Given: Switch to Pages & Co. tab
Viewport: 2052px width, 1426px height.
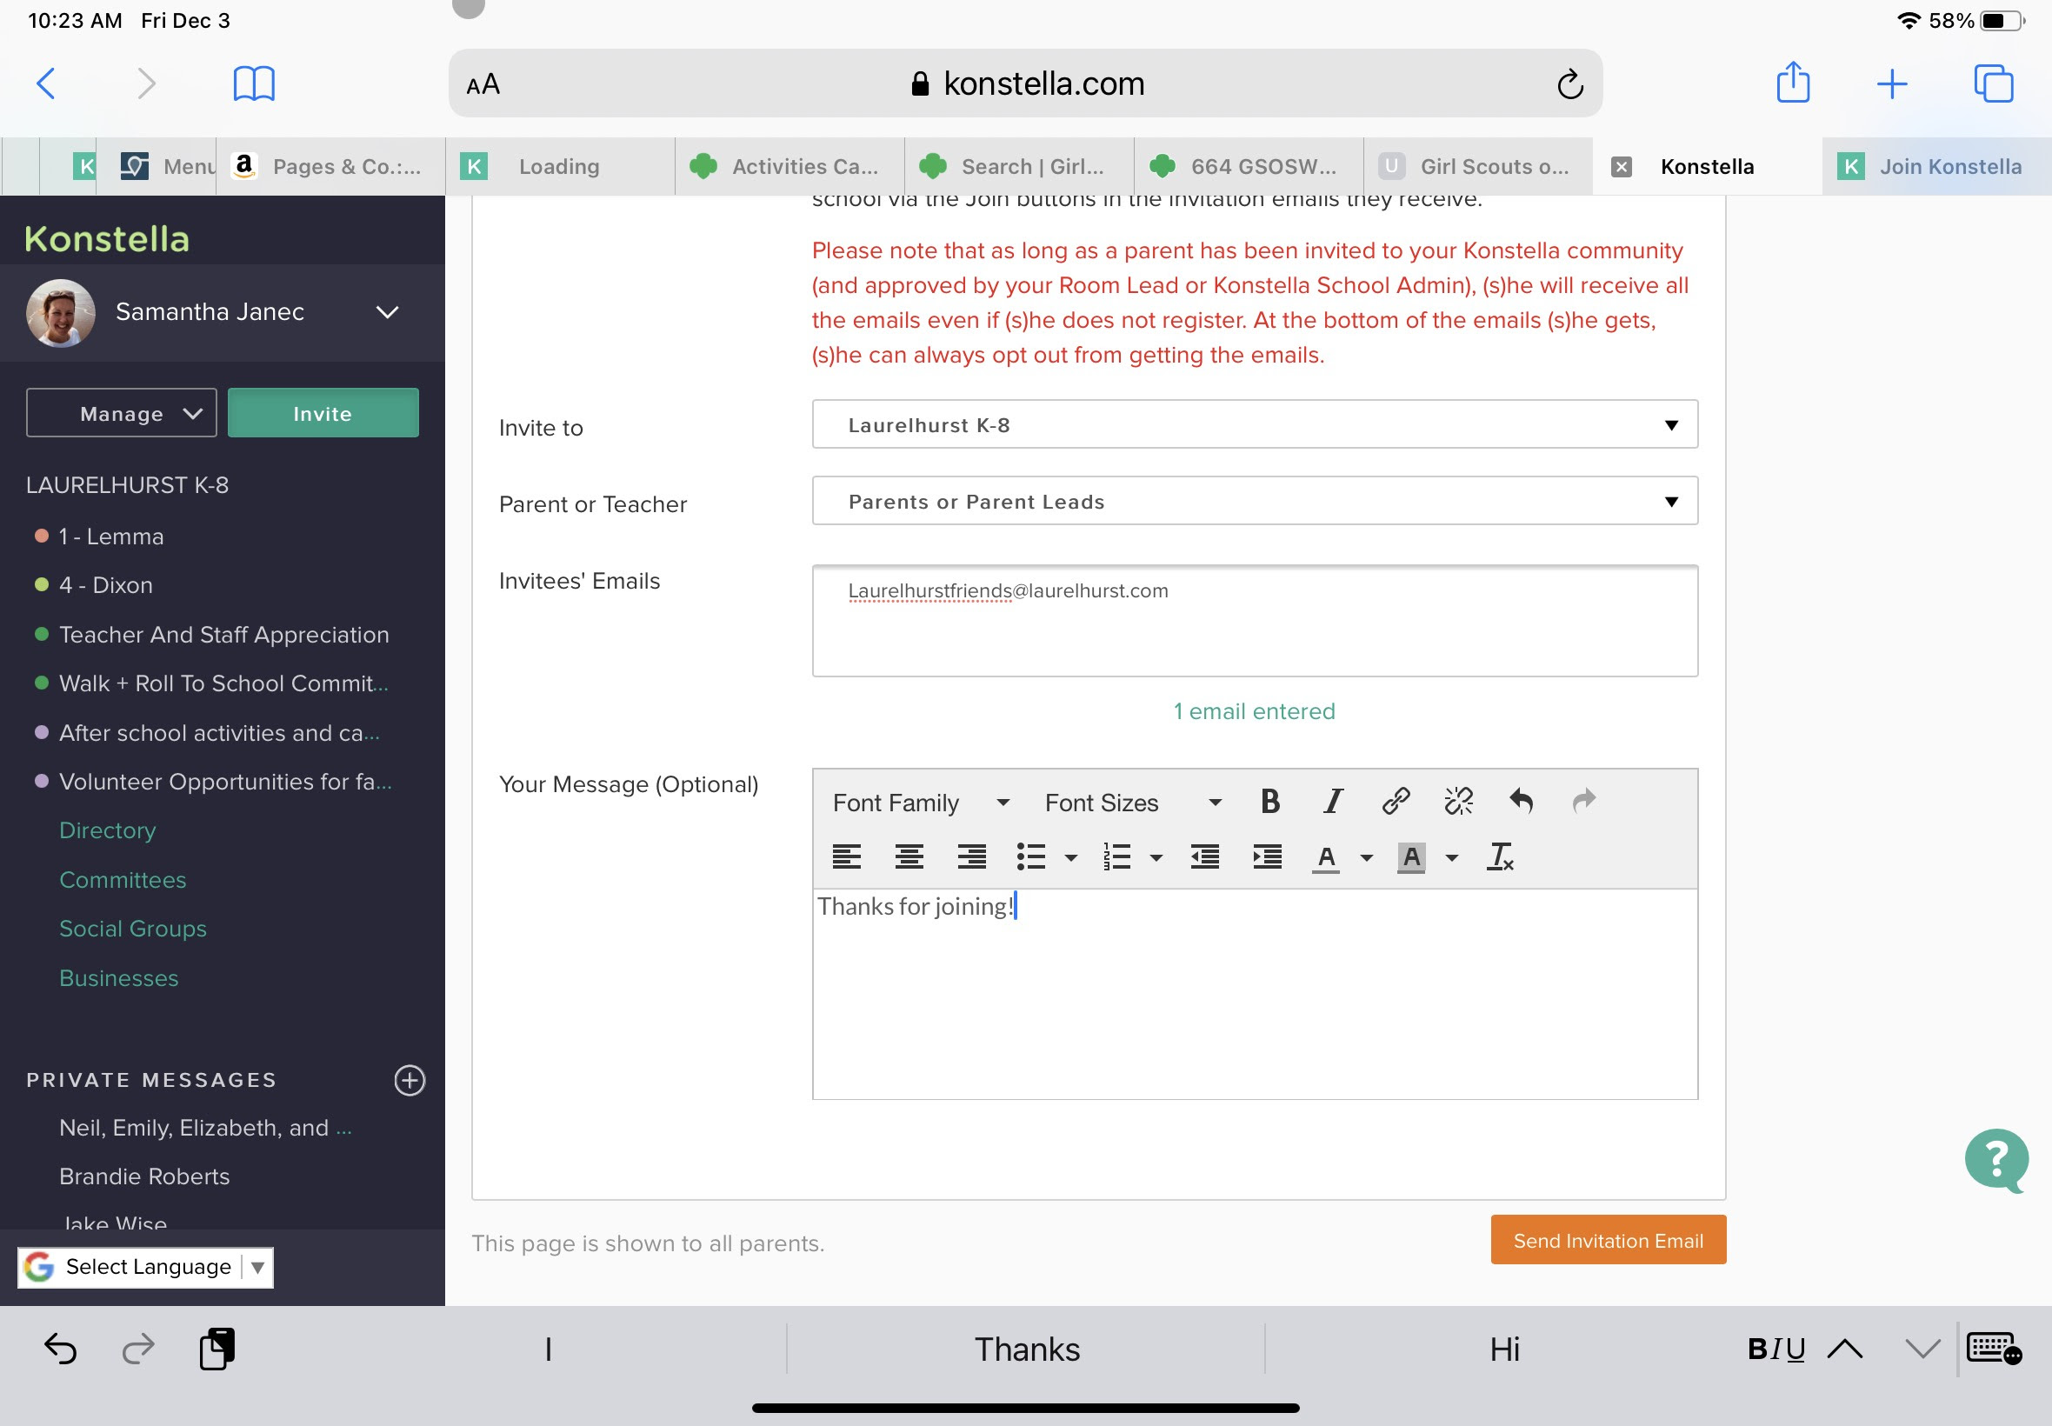Looking at the screenshot, I should (x=330, y=167).
